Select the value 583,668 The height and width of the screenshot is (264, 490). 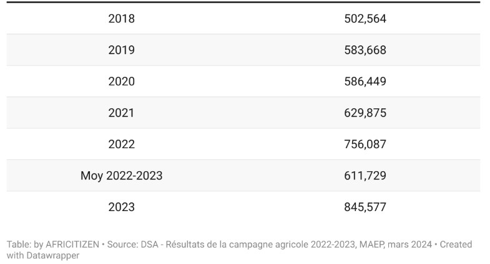point(365,50)
